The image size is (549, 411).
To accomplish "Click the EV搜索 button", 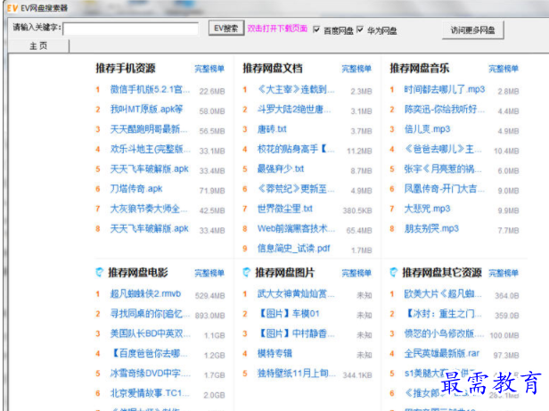I will coord(226,28).
